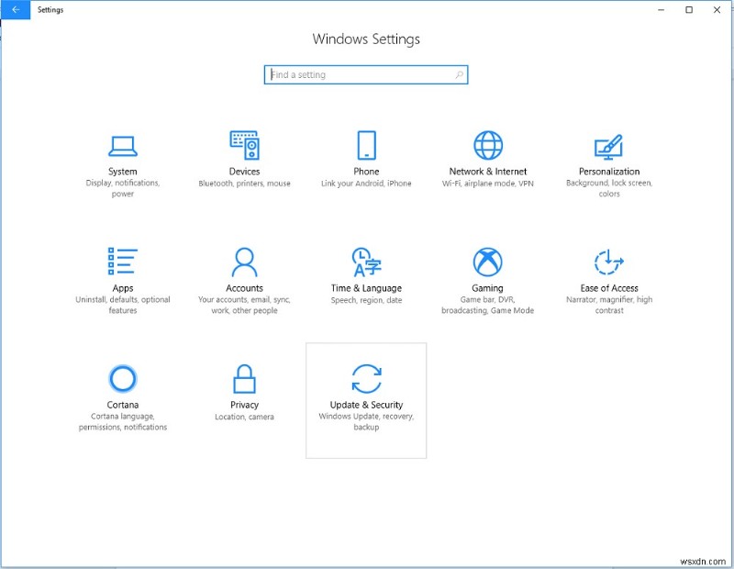
Task: Open Apps settings
Action: pos(123,274)
